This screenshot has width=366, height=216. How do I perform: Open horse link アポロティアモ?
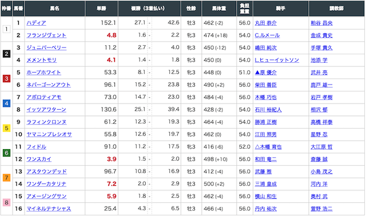(44, 97)
